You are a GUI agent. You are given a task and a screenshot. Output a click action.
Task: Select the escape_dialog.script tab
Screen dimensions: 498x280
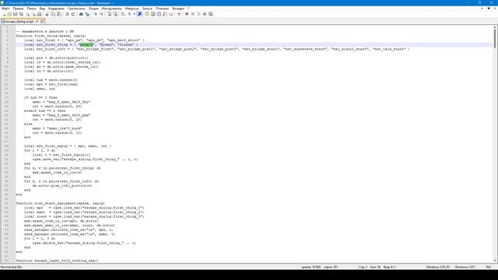(19, 21)
